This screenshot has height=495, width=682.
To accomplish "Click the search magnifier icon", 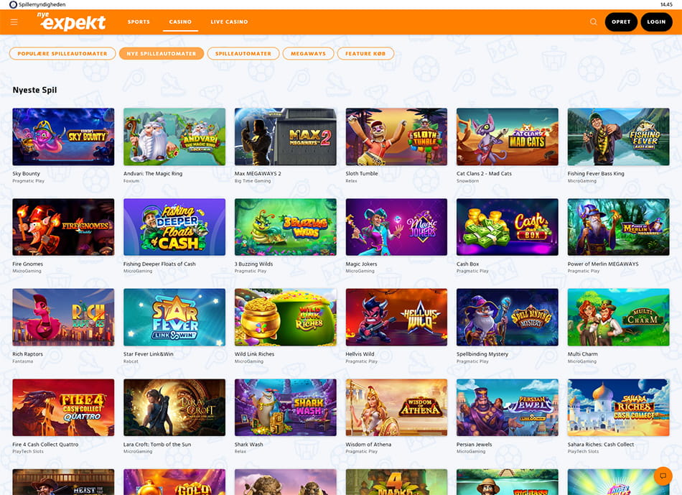I will [x=593, y=22].
